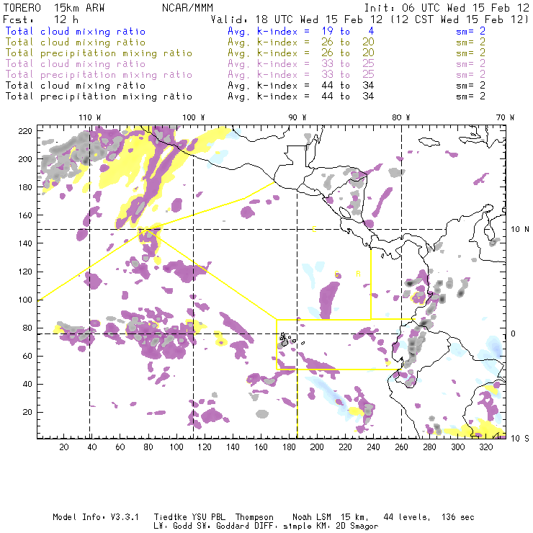
Task: Click the 'LW: Godd' text
Action: [x=173, y=526]
